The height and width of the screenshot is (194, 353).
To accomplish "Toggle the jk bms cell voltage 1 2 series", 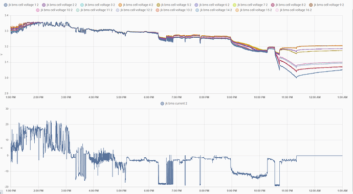I will (x=21, y=5).
